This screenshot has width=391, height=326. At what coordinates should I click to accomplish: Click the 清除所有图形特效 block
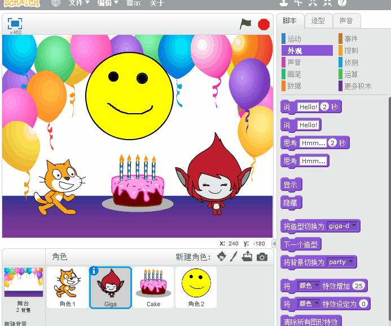pos(311,321)
